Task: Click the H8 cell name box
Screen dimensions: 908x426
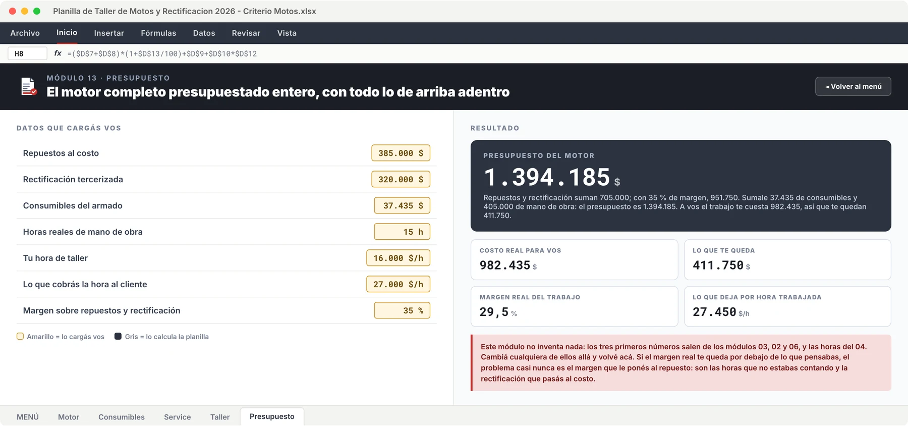Action: click(x=27, y=54)
